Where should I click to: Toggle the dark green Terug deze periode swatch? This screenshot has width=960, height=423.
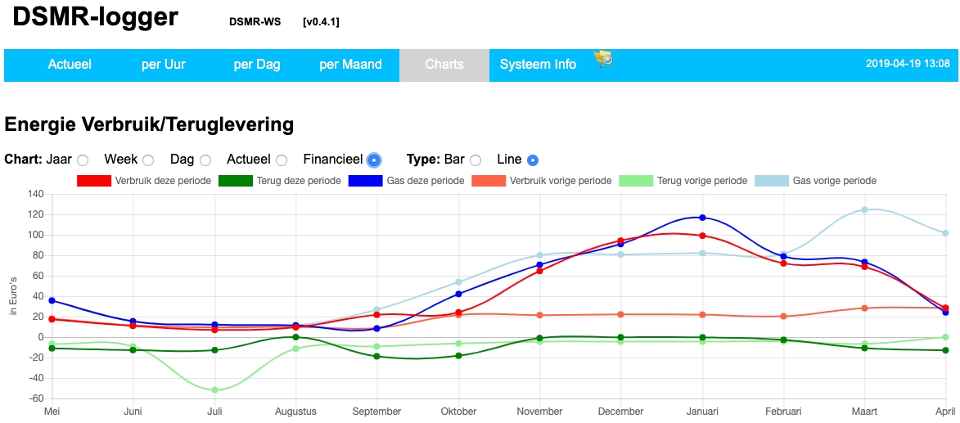(x=236, y=181)
